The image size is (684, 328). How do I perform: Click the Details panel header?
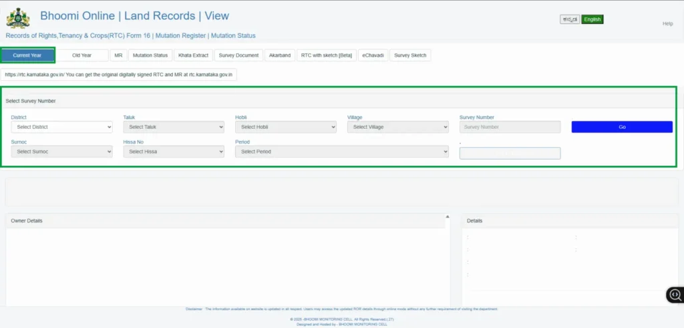pos(570,220)
